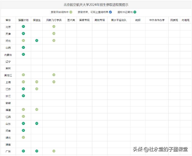The height and width of the screenshot is (156, 192).
Task: Click 黑龙江 民航飞行学员 status icon
Action: click(x=54, y=75)
